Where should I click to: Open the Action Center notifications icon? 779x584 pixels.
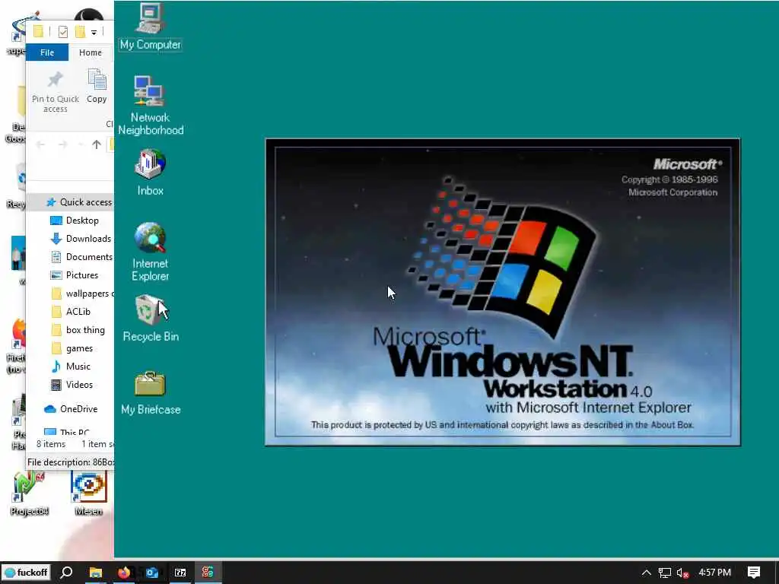click(754, 572)
